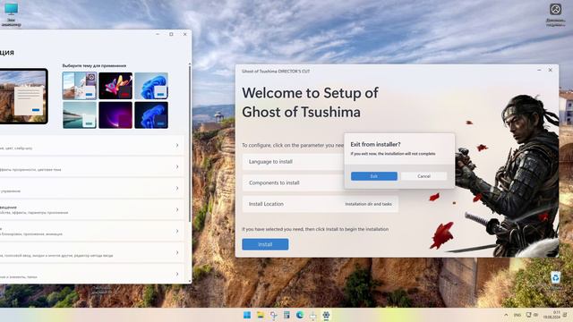This screenshot has height=322, width=573.
Task: Click the Install button in Ghost of Tsushima setup
Action: click(265, 244)
